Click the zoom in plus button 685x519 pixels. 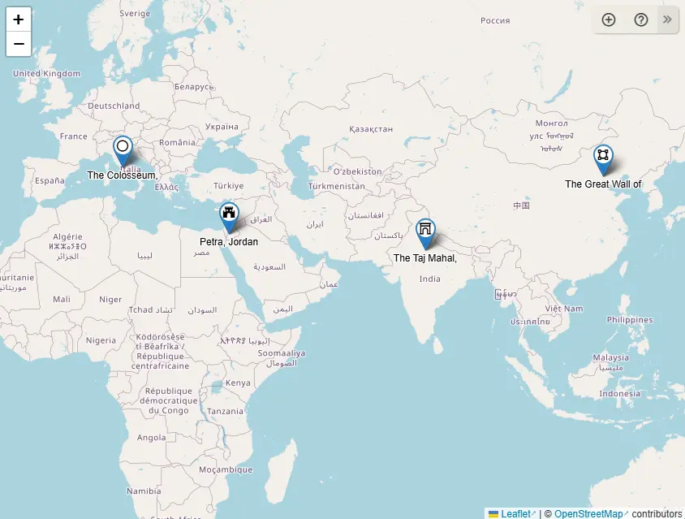pyautogui.click(x=19, y=19)
